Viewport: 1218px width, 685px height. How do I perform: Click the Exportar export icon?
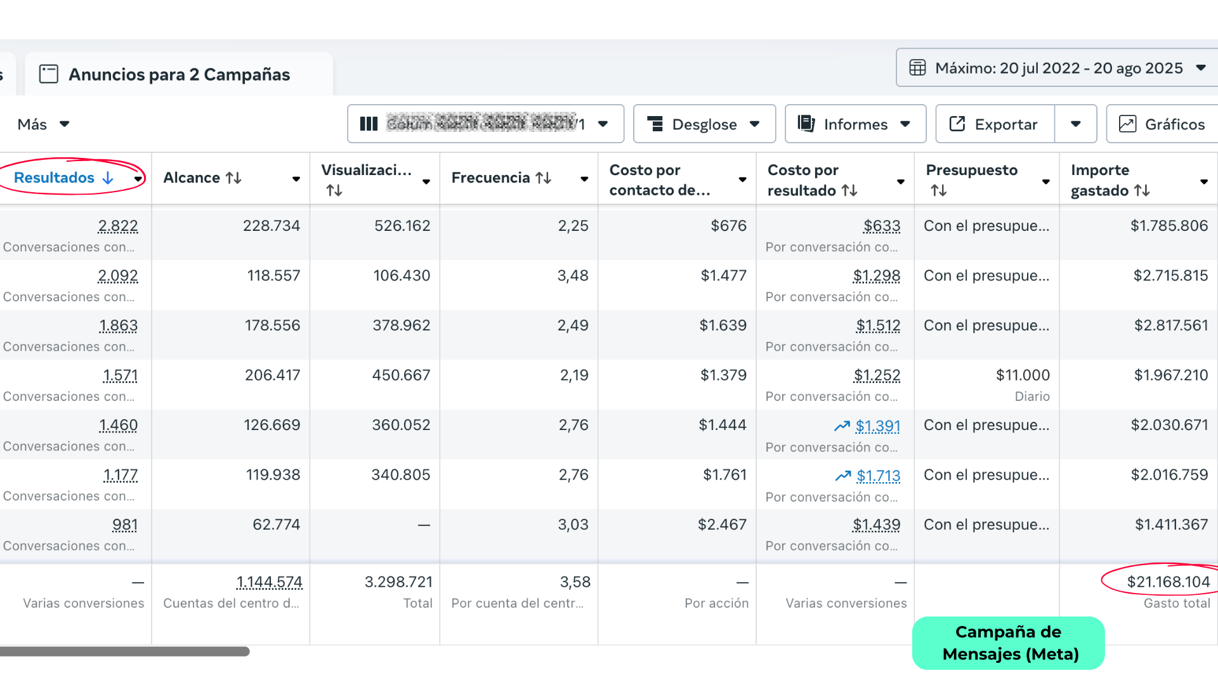pos(957,124)
